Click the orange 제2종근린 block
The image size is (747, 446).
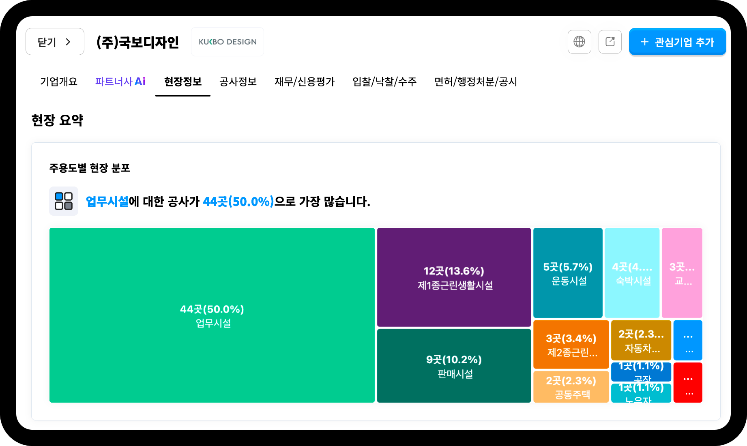click(571, 344)
